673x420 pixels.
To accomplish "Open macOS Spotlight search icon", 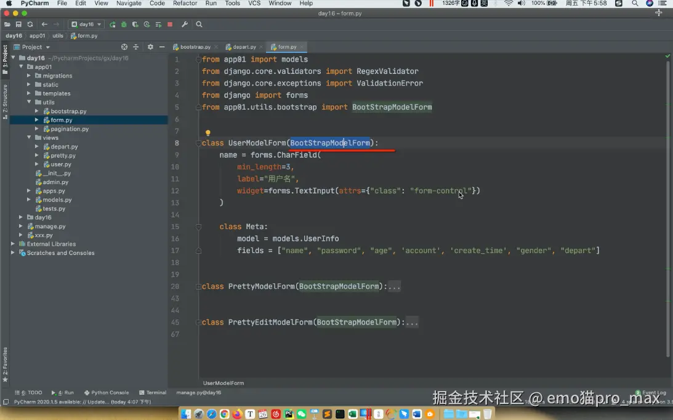I will [x=634, y=4].
